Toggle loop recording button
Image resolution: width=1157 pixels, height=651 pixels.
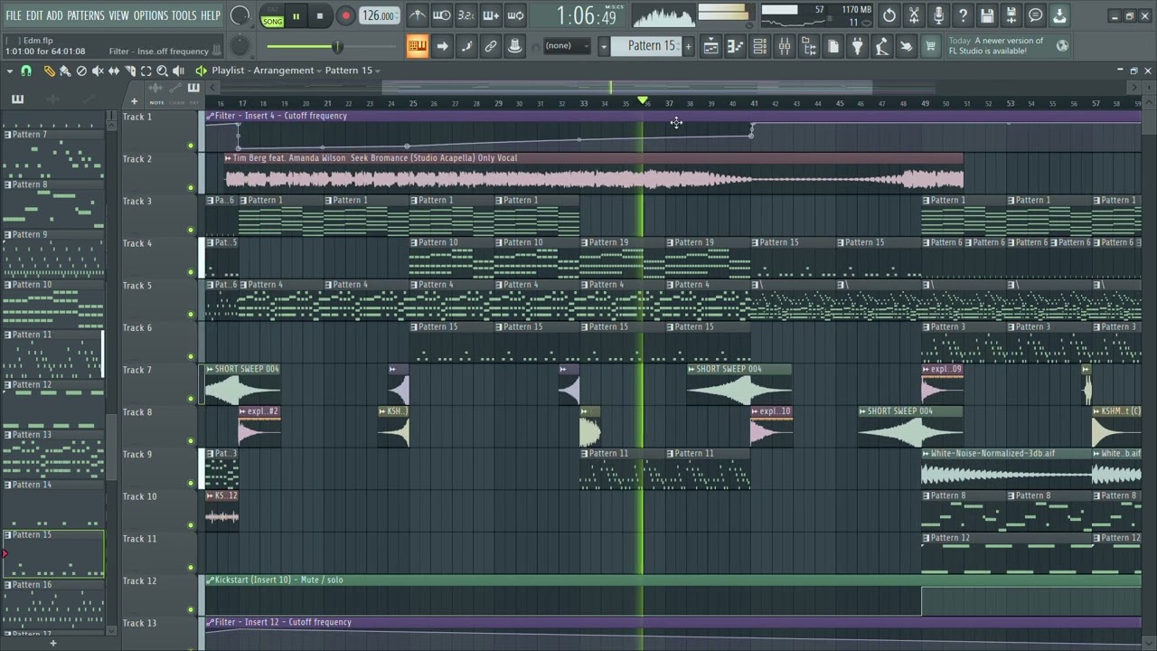(x=515, y=15)
